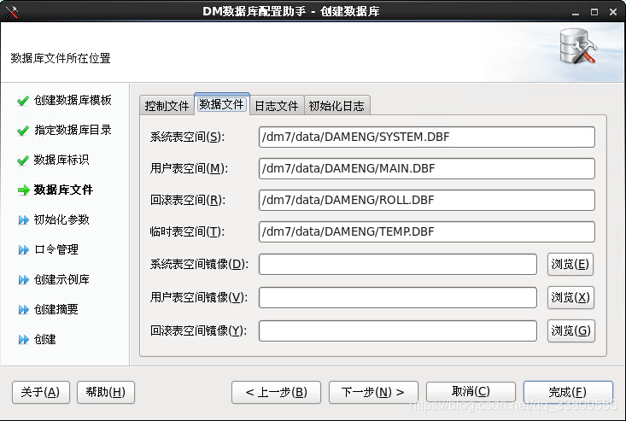Click 浏览(G) for rollback tablespace mirror
Viewport: 626px width, 421px height.
570,330
